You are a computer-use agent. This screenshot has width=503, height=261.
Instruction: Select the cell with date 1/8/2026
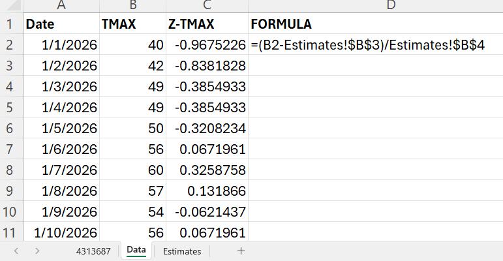click(61, 191)
